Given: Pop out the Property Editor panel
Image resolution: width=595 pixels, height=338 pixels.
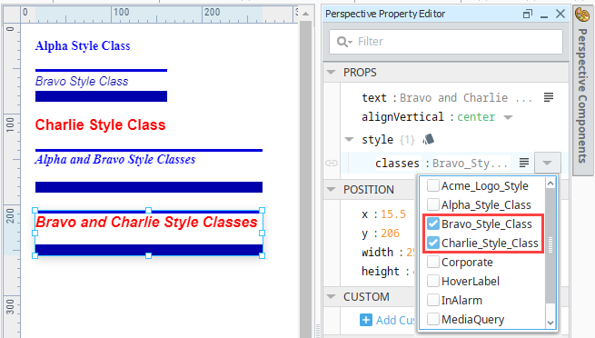Looking at the screenshot, I should click(528, 14).
